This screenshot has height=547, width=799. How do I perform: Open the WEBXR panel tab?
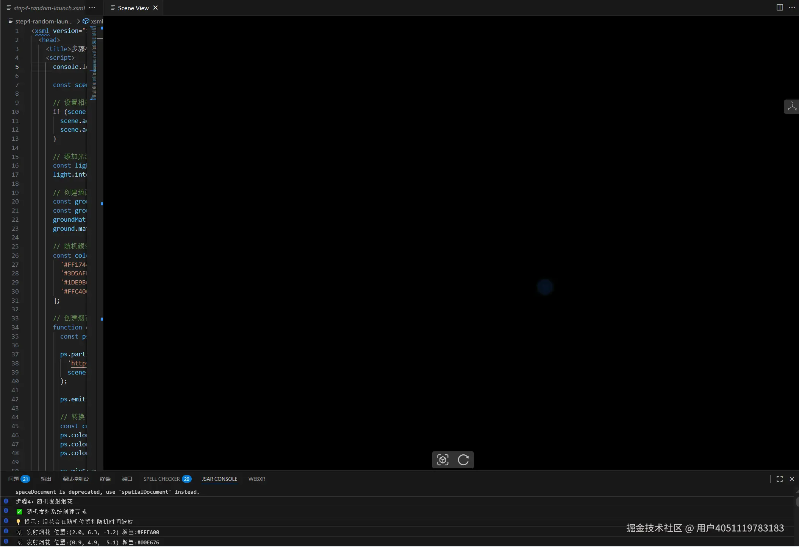click(256, 479)
